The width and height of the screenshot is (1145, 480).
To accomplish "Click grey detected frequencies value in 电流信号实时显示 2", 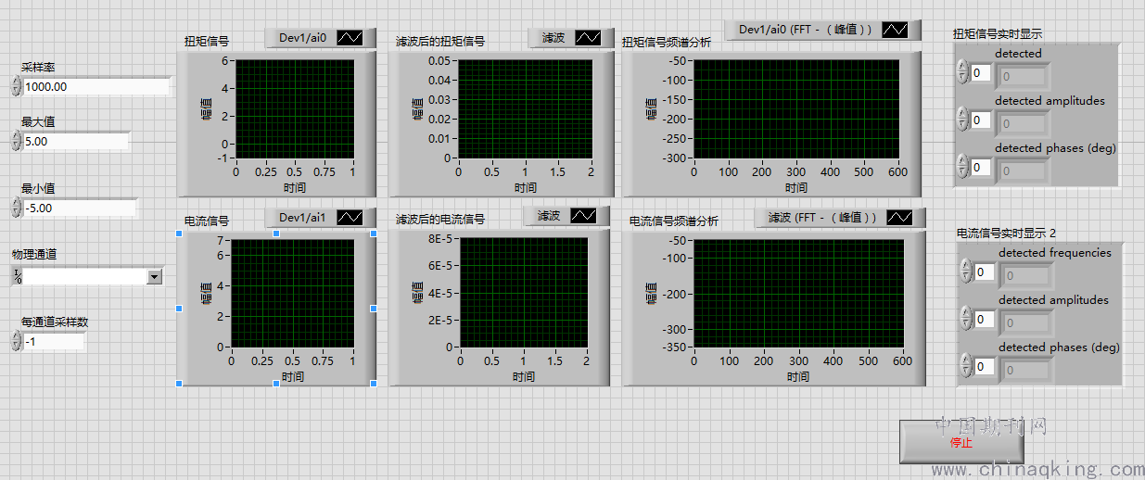I will point(1027,274).
